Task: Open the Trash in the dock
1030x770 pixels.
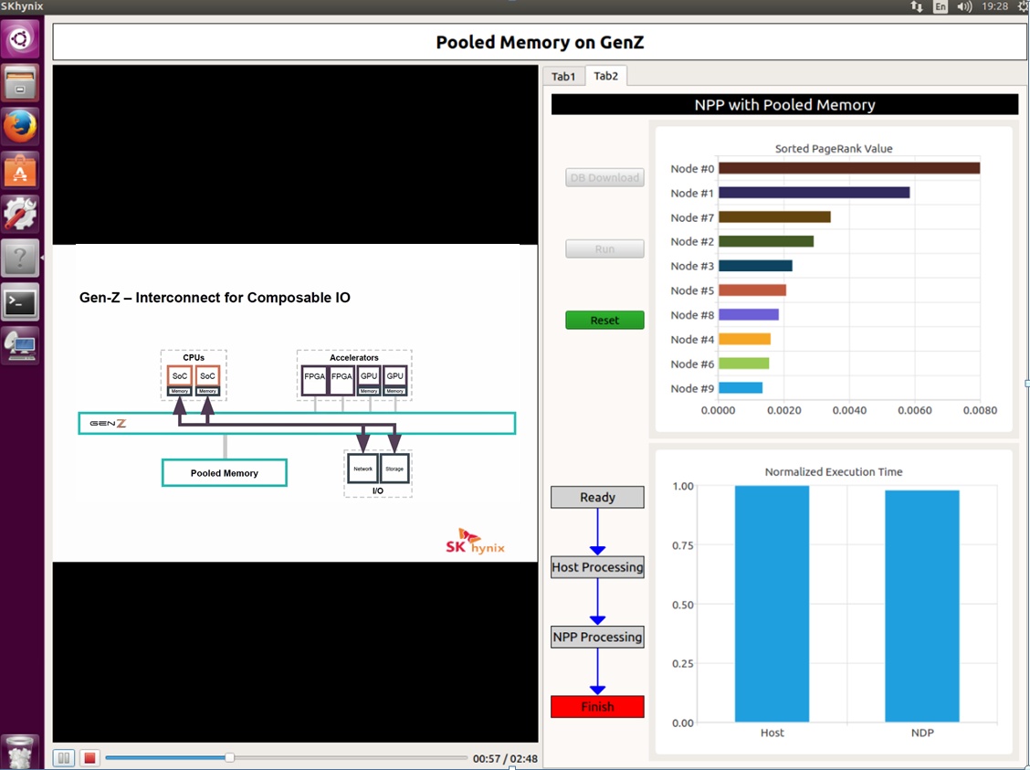Action: point(20,751)
